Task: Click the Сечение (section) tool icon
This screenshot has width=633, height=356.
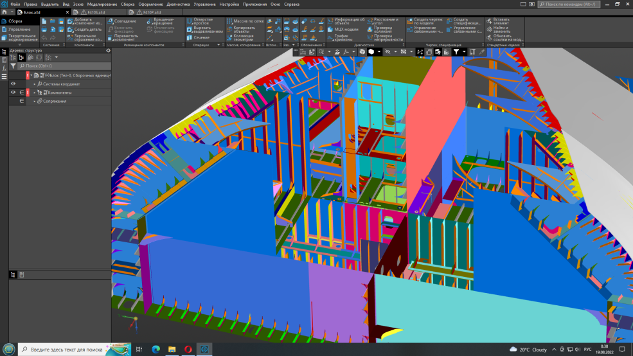Action: click(190, 38)
